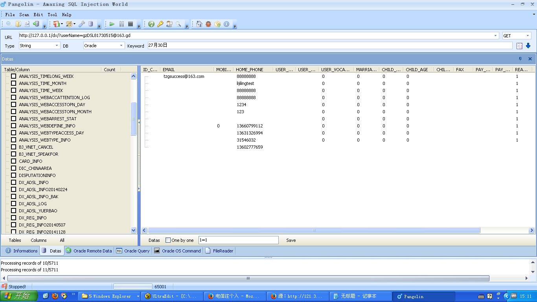537x302 pixels.
Task: Click the log panel horizontal scrollbar thumb
Action: click(248, 278)
